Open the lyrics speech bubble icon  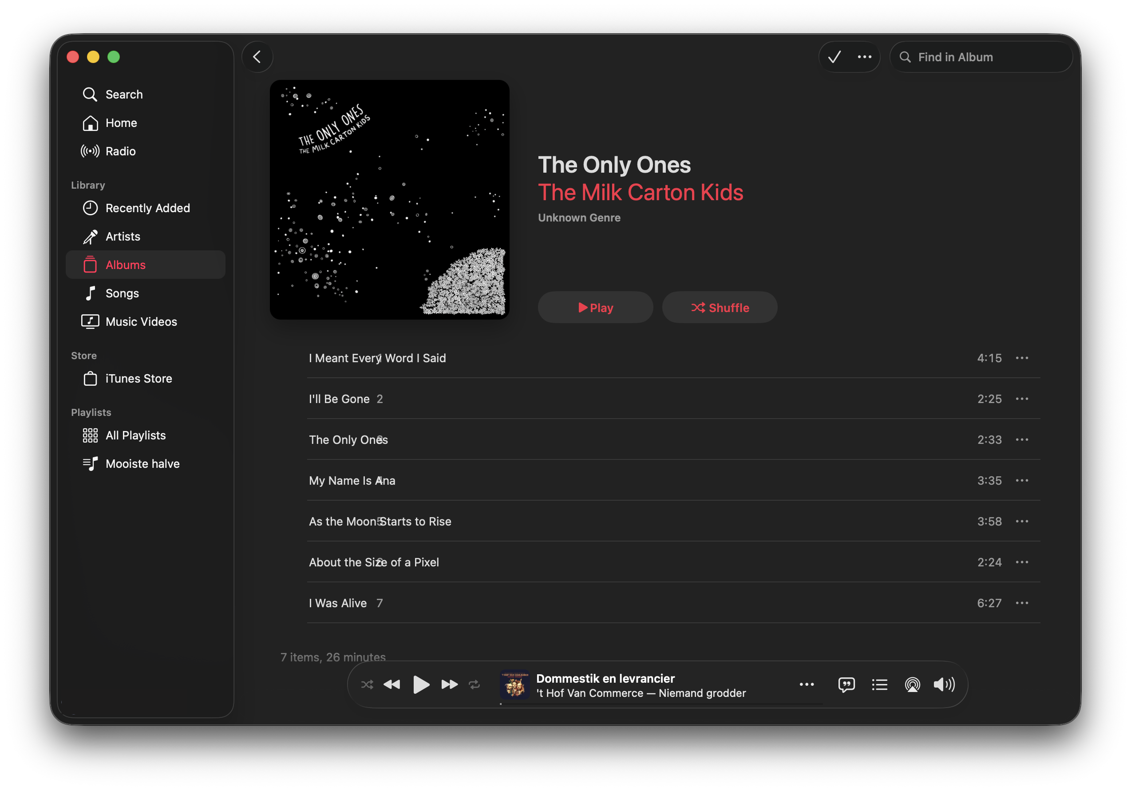click(x=846, y=684)
